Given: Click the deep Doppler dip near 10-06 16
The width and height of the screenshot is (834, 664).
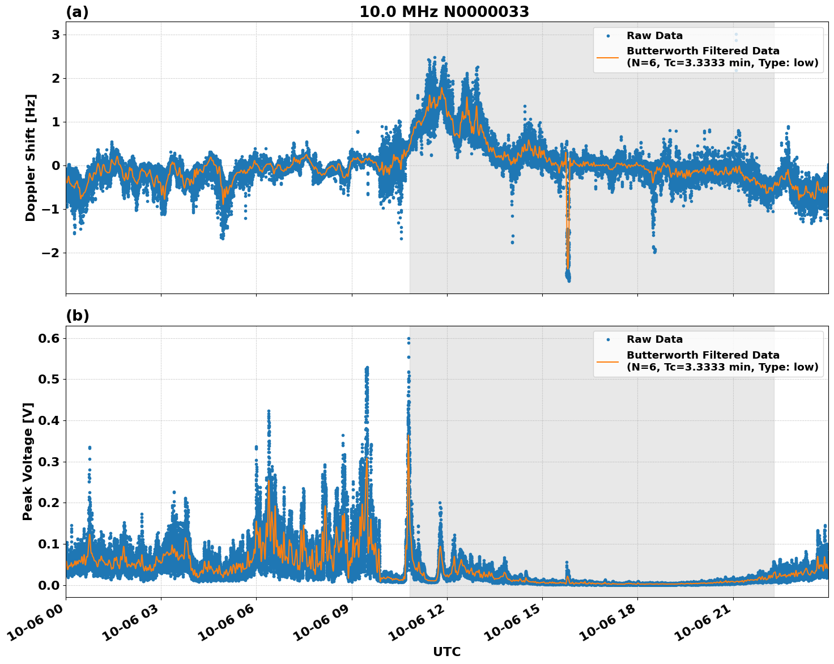Looking at the screenshot, I should (x=567, y=261).
